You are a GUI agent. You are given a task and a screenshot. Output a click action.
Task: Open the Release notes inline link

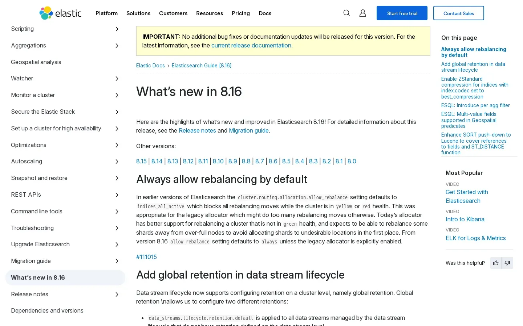tap(197, 131)
